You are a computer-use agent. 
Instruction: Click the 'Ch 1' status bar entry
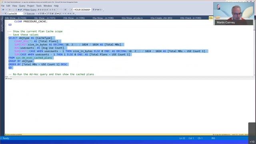pos(200,138)
